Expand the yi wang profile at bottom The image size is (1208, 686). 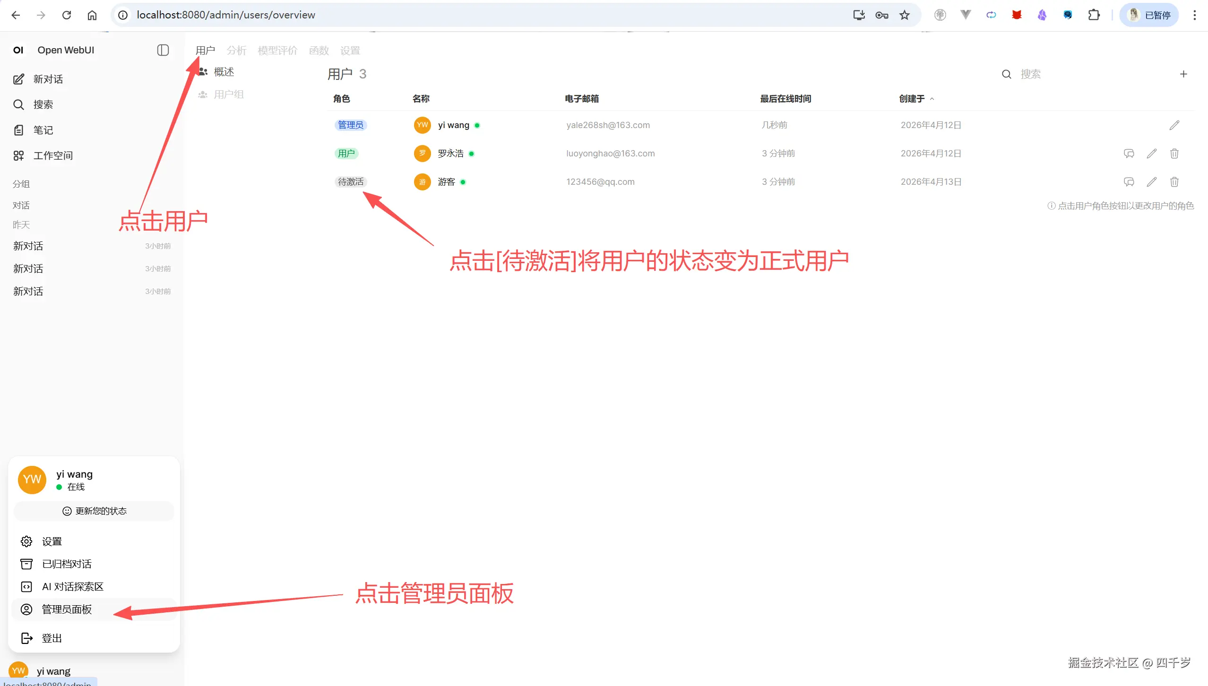(x=52, y=670)
